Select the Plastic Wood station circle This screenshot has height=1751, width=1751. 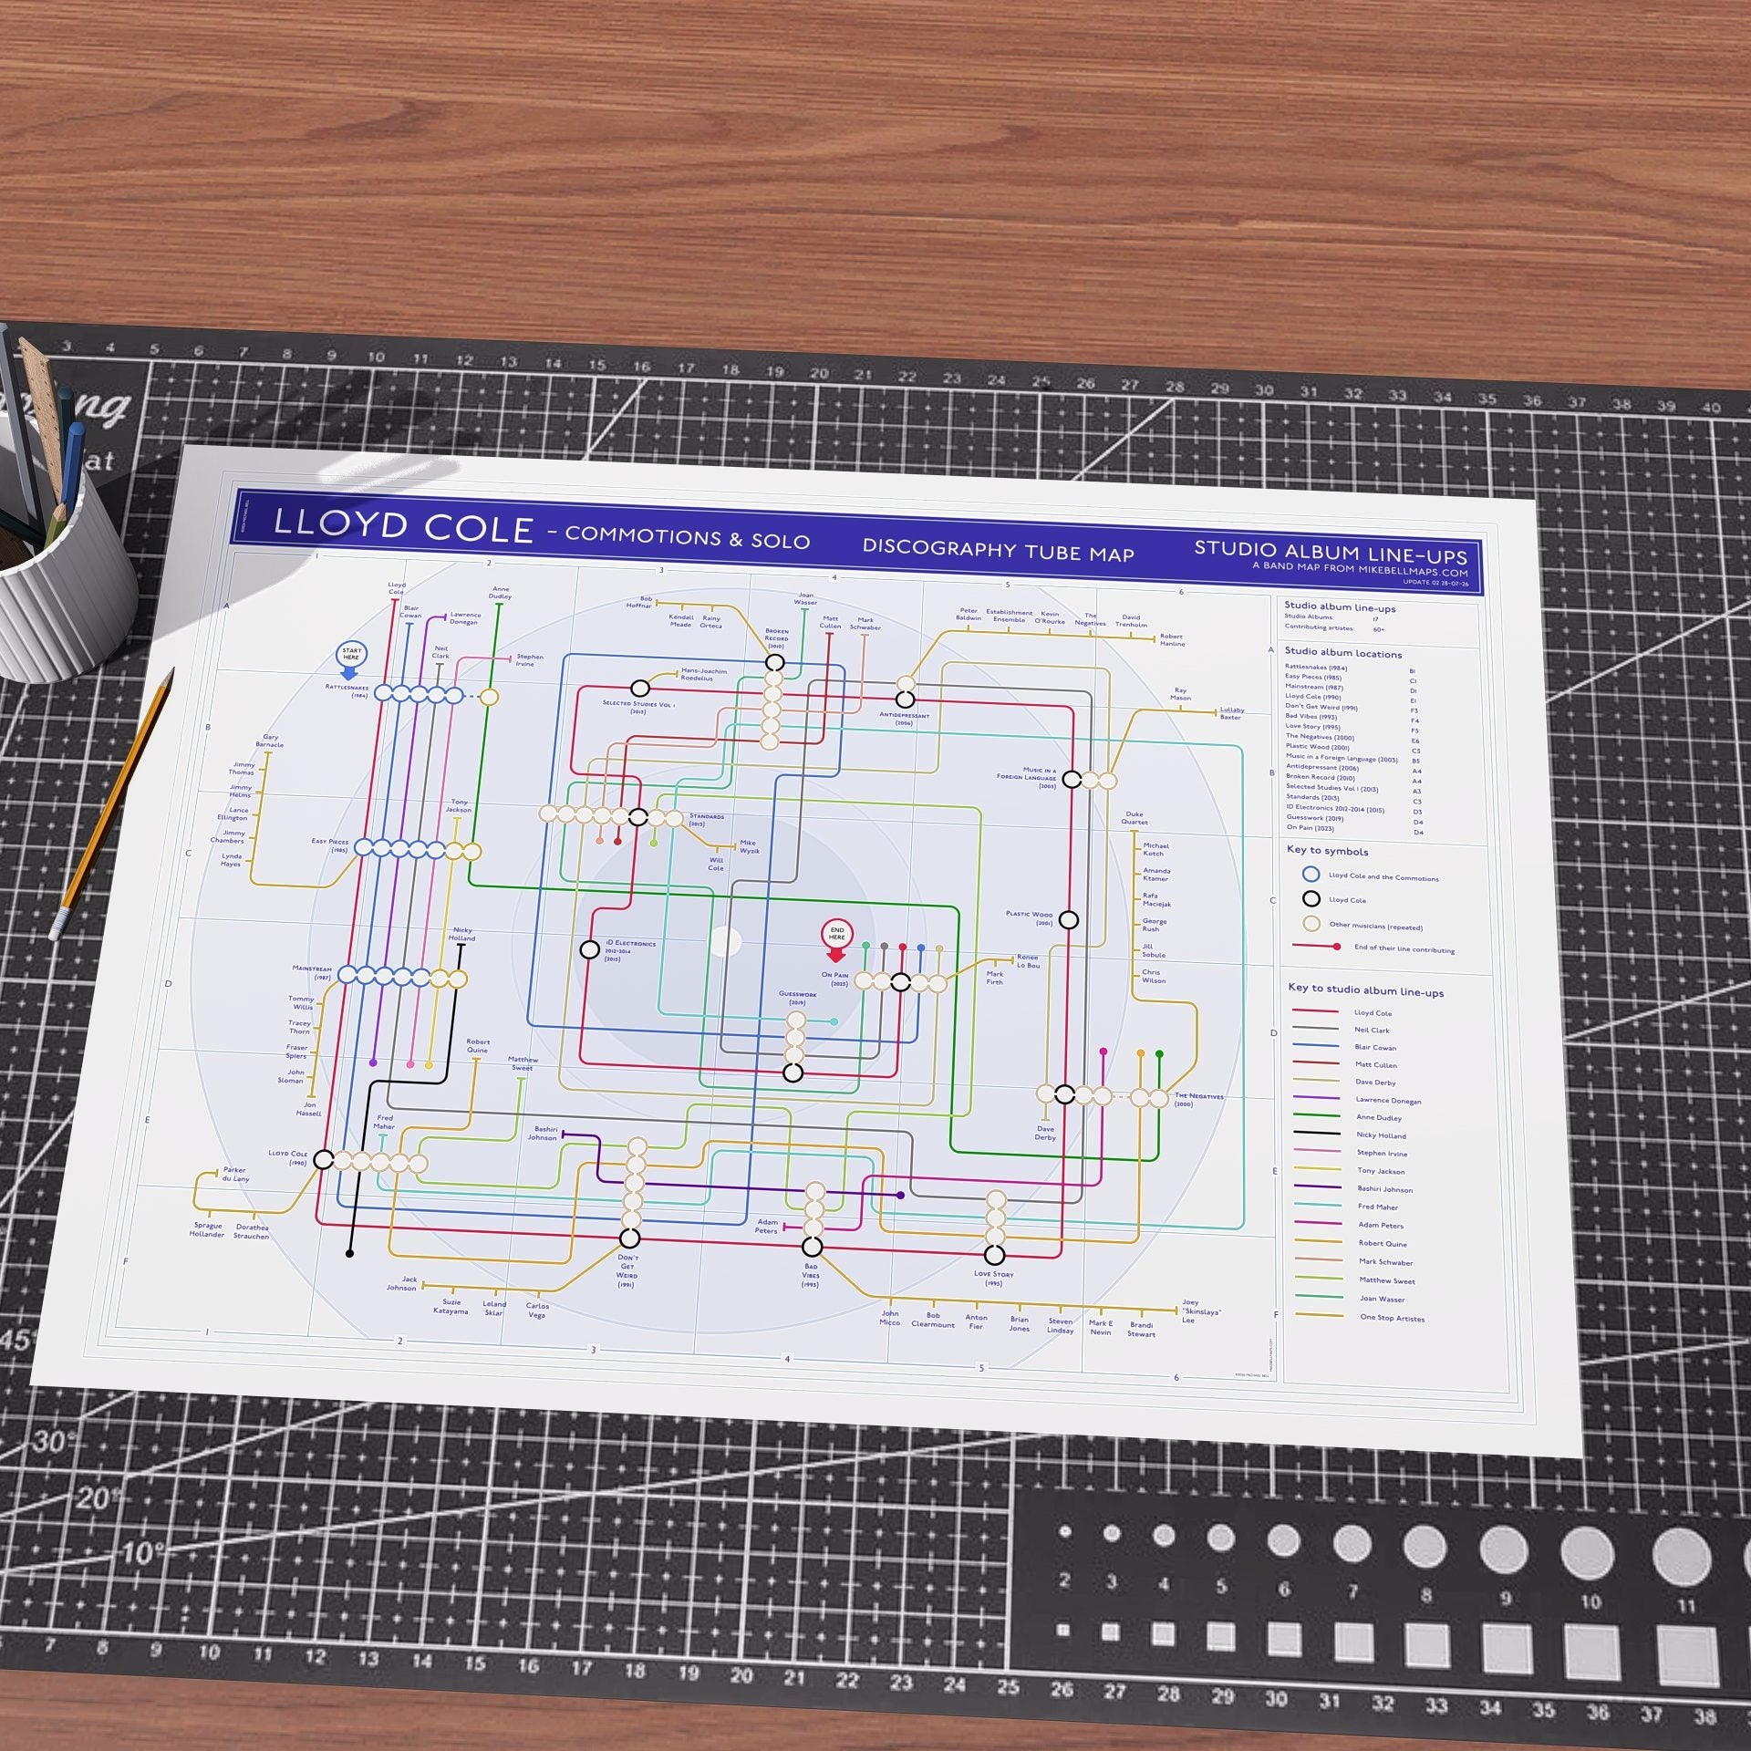pyautogui.click(x=1069, y=920)
